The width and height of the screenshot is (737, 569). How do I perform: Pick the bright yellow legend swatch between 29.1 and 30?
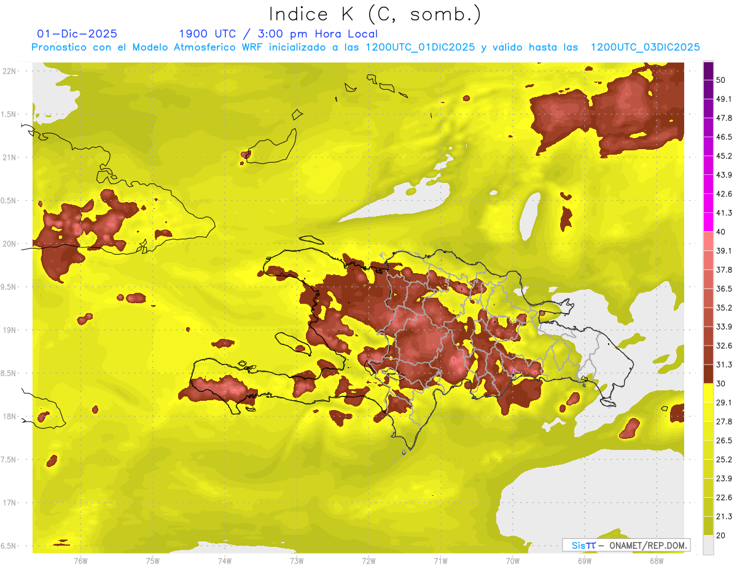click(x=708, y=393)
